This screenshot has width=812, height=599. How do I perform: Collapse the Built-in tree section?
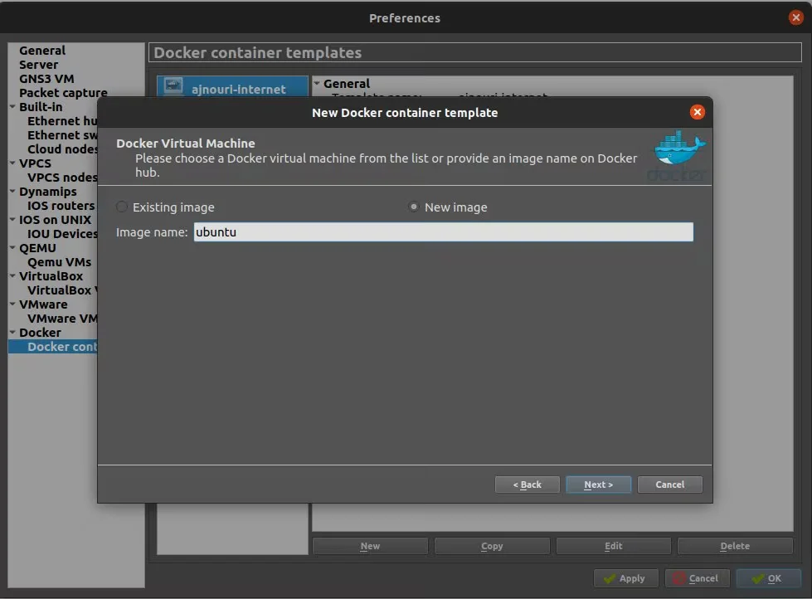(12, 107)
